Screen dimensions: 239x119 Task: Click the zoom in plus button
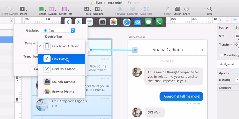click(x=215, y=9)
